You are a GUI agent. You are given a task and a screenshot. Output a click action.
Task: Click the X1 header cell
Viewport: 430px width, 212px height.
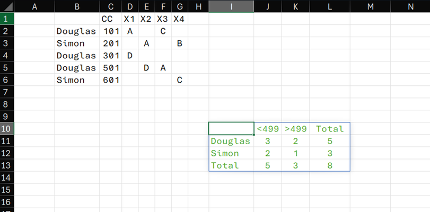pyautogui.click(x=130, y=19)
